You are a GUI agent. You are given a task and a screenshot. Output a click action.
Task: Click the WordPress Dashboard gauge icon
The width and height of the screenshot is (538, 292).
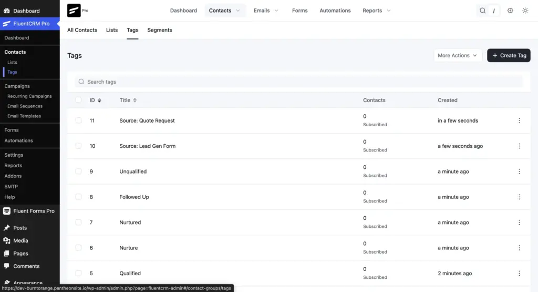(6, 11)
